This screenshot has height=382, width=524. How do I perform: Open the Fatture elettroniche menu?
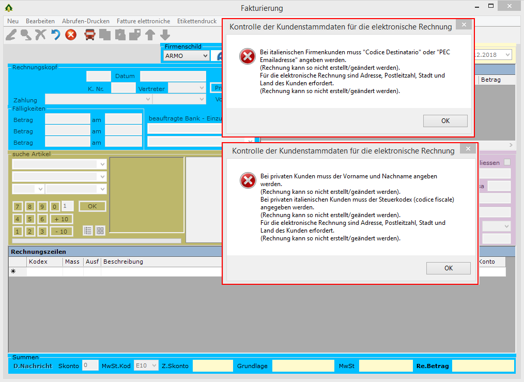click(143, 21)
